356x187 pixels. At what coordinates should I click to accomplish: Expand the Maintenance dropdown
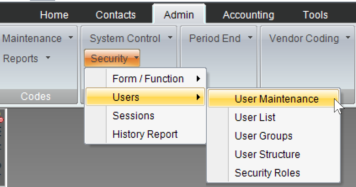(38, 39)
